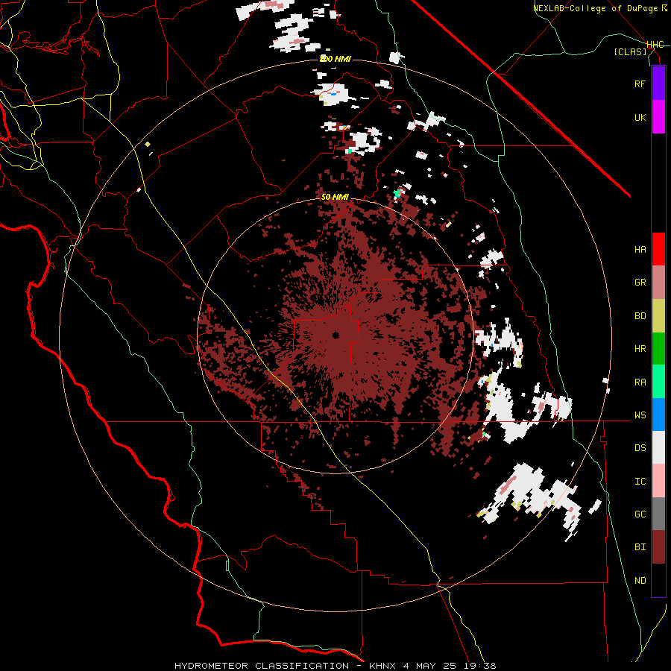Viewport: 671px width, 671px height.
Task: Click the WS legend label
Action: click(x=640, y=415)
